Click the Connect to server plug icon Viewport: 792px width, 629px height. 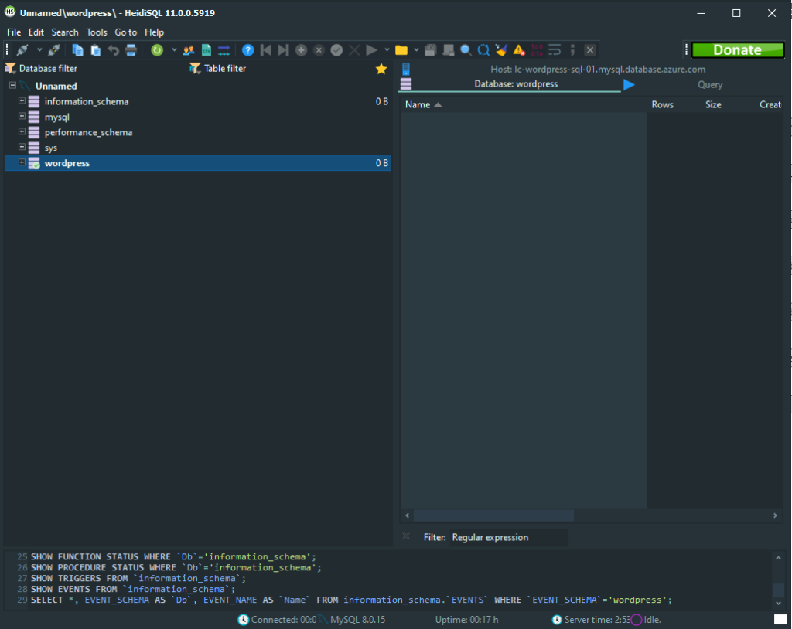tap(22, 50)
